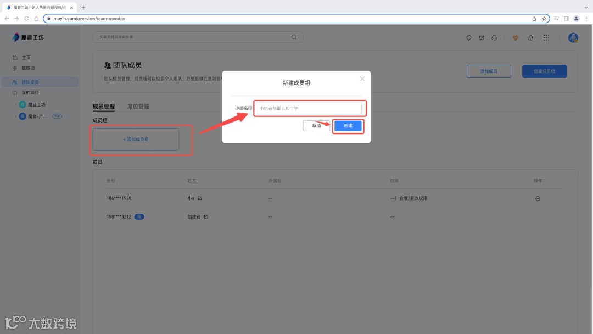Screen dimensions: 593x334
Task: Expand the 魔音工坊 project tree item
Action: pos(15,104)
